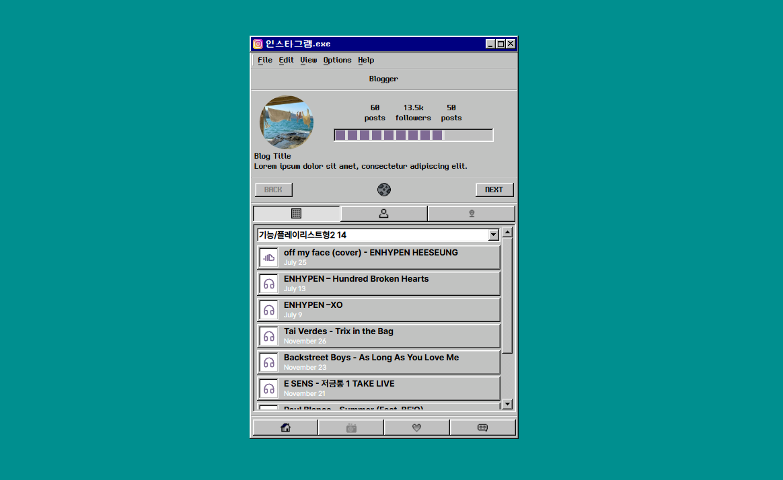Click the Lorem ipsum bio text
Image resolution: width=783 pixels, height=480 pixels.
[361, 166]
